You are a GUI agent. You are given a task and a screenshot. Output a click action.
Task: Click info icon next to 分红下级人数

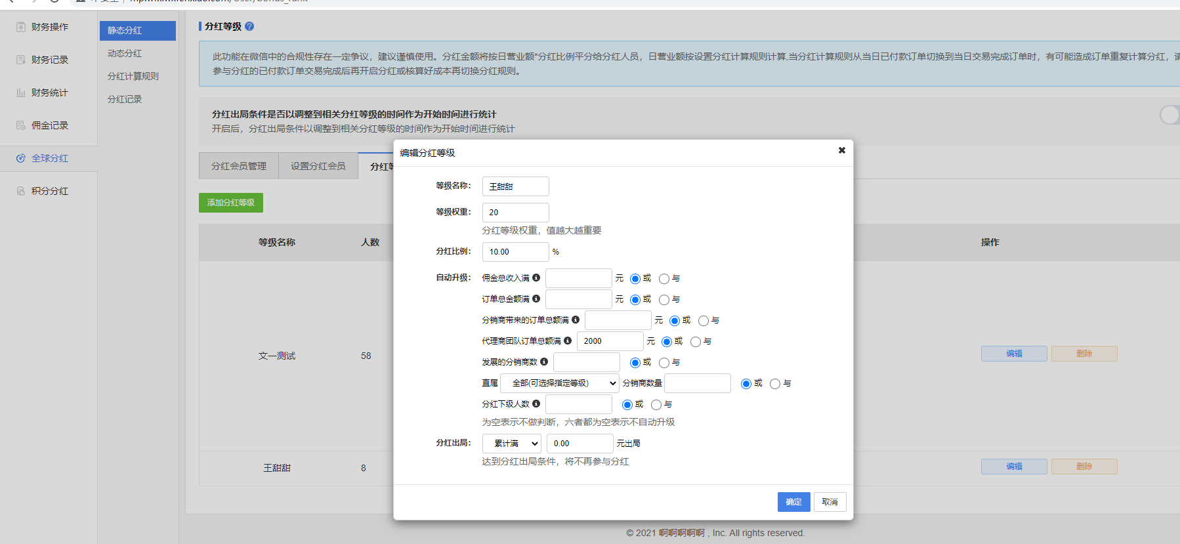[x=536, y=404]
